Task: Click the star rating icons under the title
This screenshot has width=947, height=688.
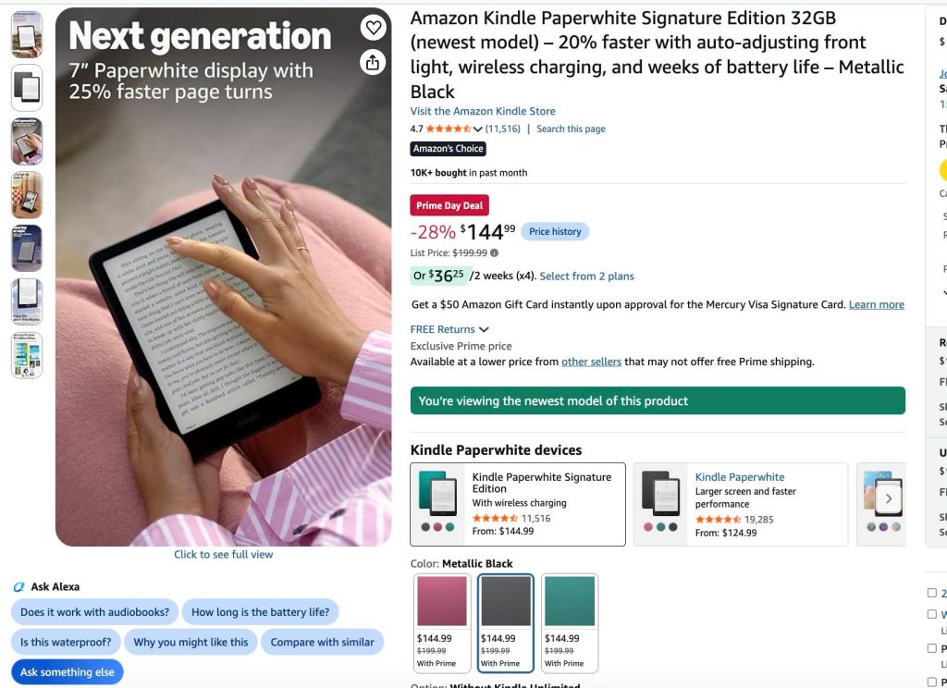Action: coord(449,129)
